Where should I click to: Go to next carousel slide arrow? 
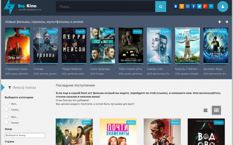point(227,22)
